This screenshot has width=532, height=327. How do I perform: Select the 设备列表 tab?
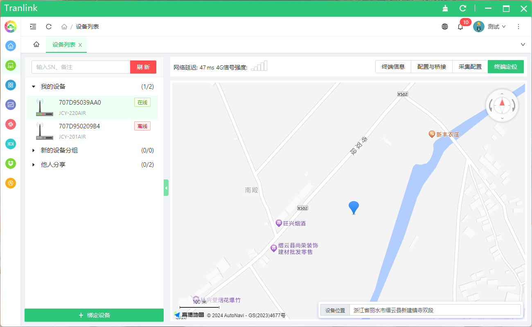(64, 45)
